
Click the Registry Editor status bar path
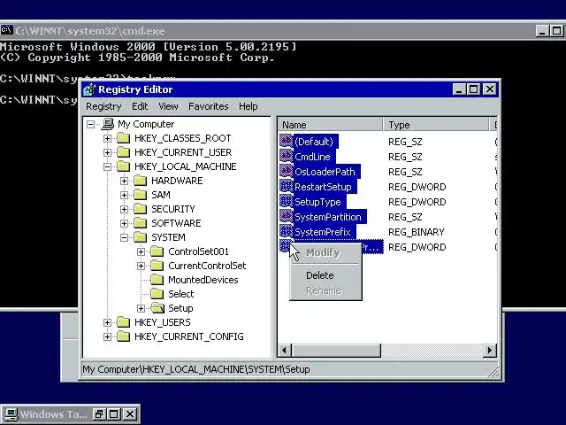[196, 369]
